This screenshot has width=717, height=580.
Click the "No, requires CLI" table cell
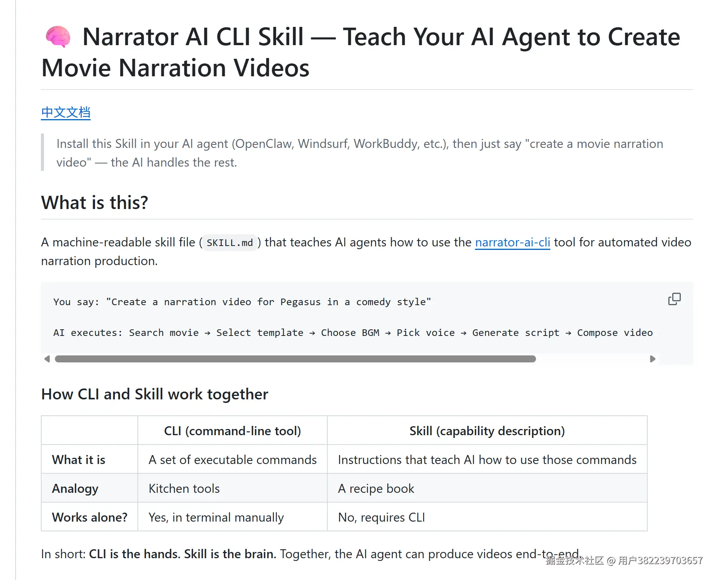[487, 517]
